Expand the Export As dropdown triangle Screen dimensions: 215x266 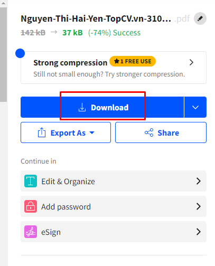coord(92,132)
